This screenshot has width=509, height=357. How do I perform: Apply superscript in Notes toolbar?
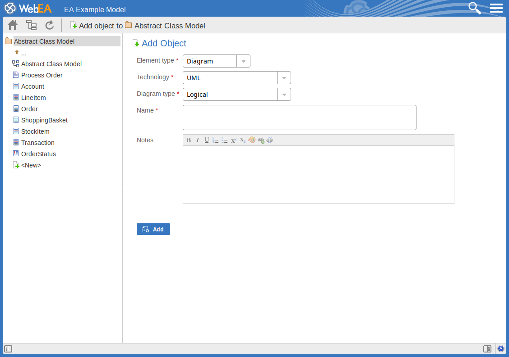(x=234, y=140)
